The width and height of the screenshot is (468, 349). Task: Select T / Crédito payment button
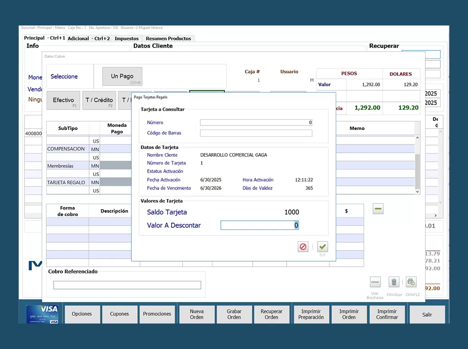pos(99,100)
